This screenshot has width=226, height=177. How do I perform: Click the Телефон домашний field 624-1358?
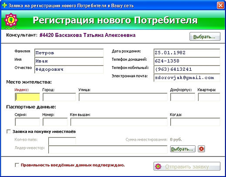(187, 61)
